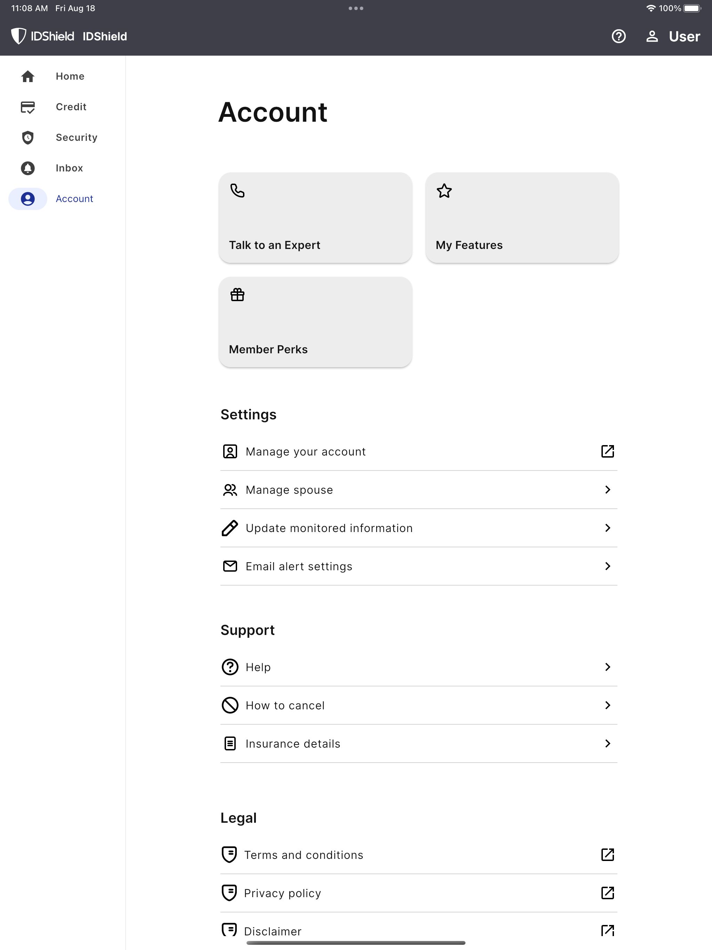Open the Member Perks card
The image size is (712, 950).
point(315,322)
